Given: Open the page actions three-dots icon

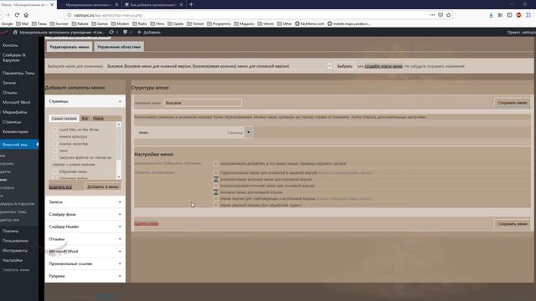Looking at the screenshot, I should [432, 15].
